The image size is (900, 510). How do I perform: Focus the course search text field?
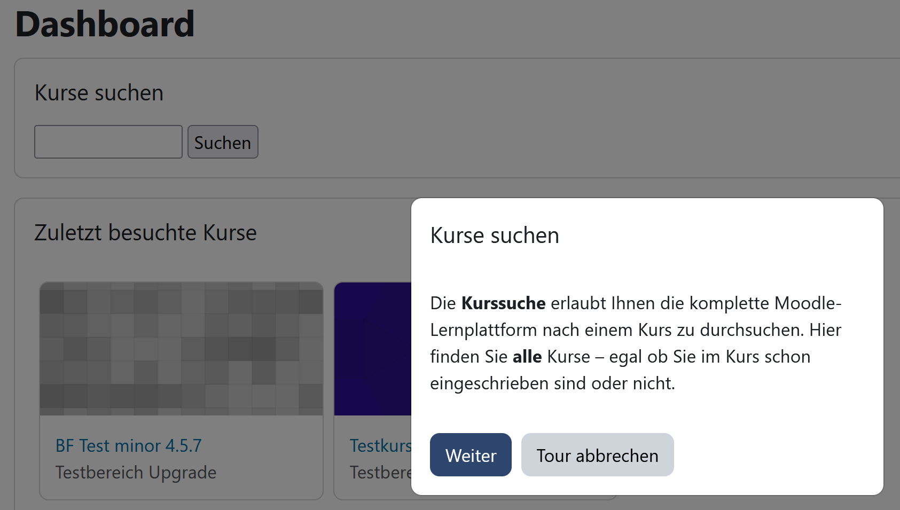click(x=108, y=142)
